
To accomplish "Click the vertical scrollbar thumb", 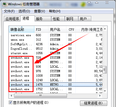I will tap(105, 70).
